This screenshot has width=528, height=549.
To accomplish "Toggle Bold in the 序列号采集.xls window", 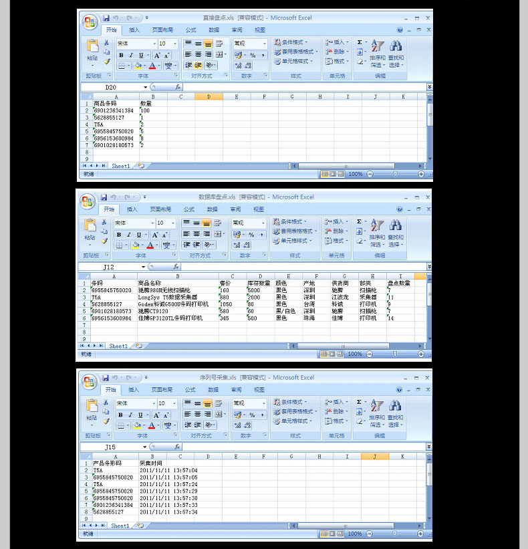I will click(120, 415).
